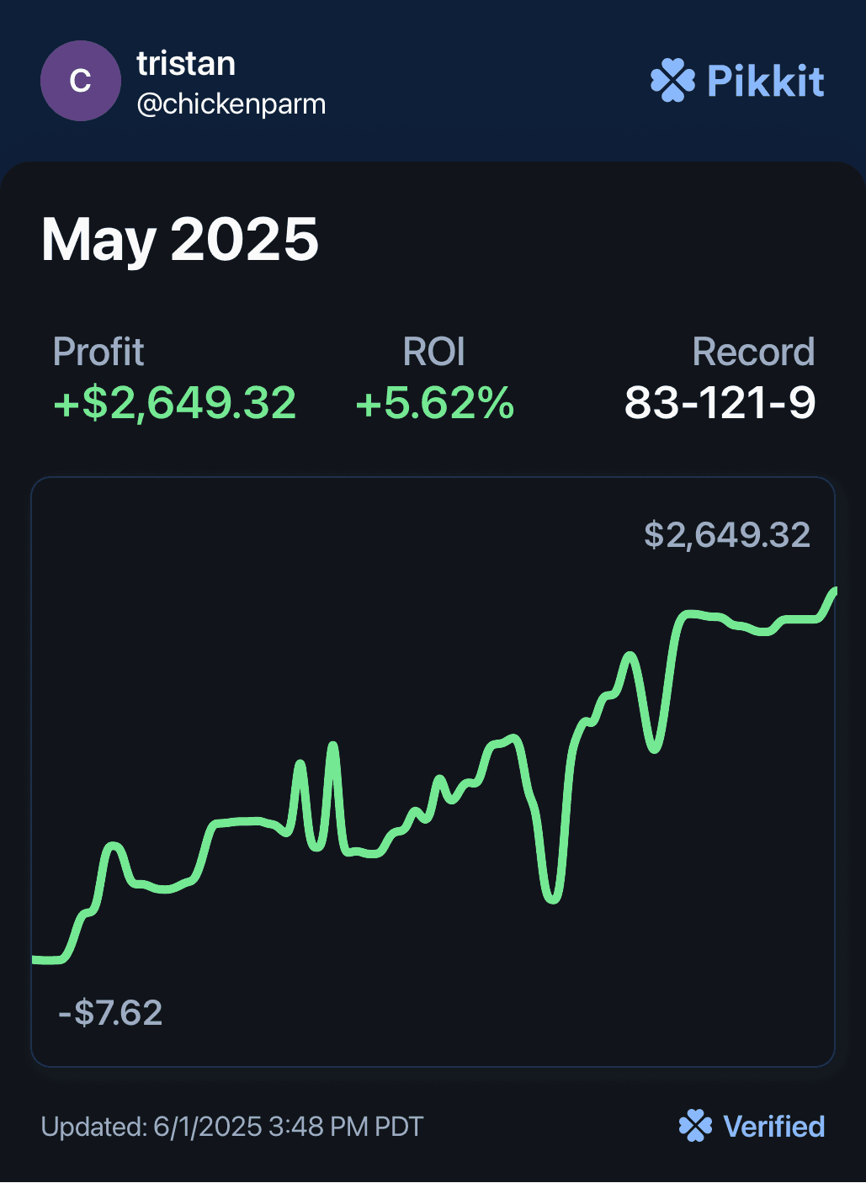The height and width of the screenshot is (1183, 866).
Task: Click the Profit label
Action: click(98, 352)
